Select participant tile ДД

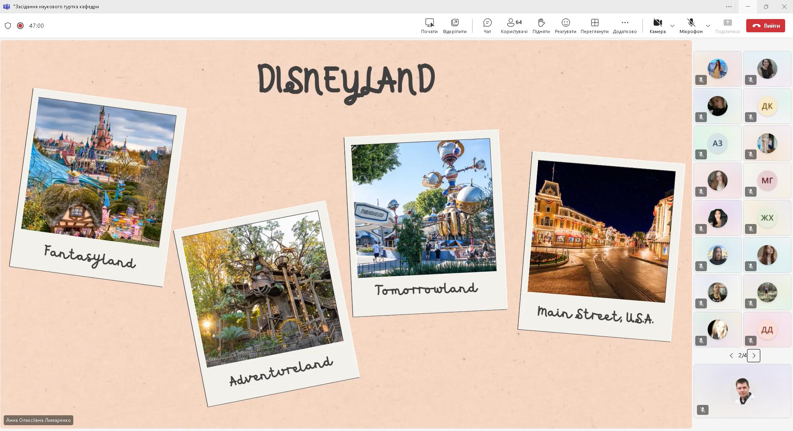(x=767, y=330)
